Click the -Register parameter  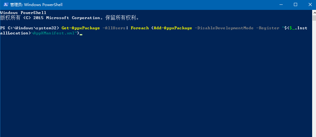(x=266, y=28)
